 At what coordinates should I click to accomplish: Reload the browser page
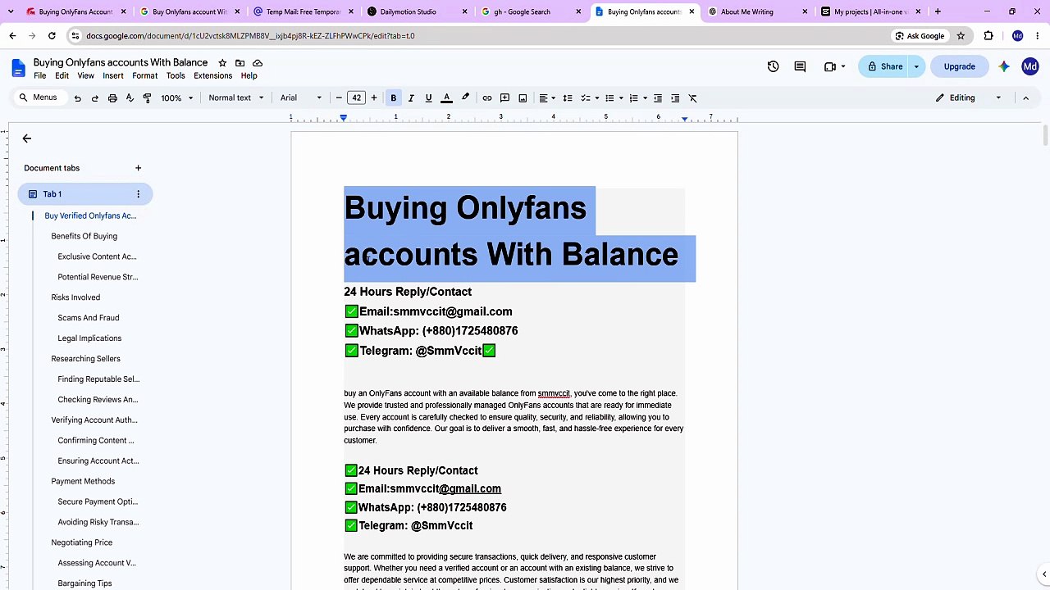[52, 36]
